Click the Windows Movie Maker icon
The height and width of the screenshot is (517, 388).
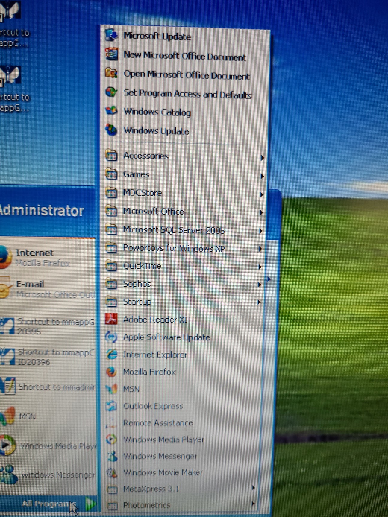(112, 472)
